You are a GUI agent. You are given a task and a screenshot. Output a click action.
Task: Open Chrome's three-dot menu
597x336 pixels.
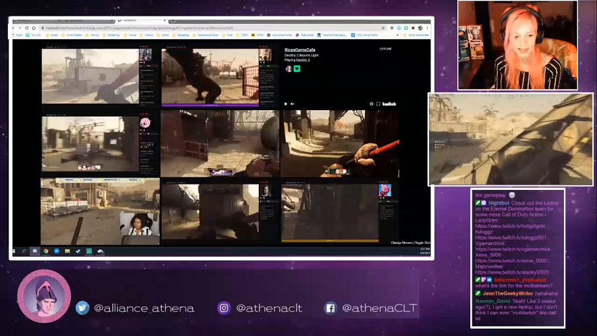coord(427,28)
